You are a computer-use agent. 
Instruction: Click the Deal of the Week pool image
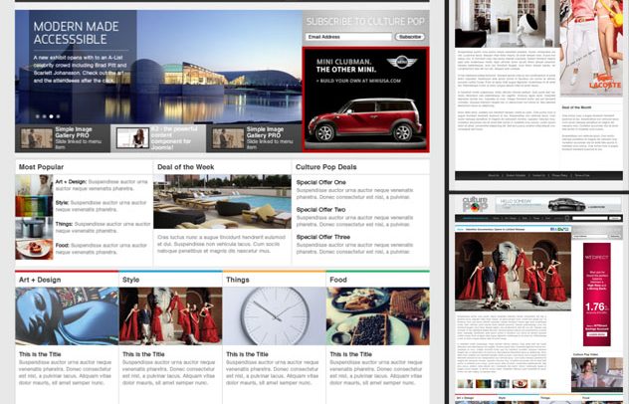coord(221,202)
